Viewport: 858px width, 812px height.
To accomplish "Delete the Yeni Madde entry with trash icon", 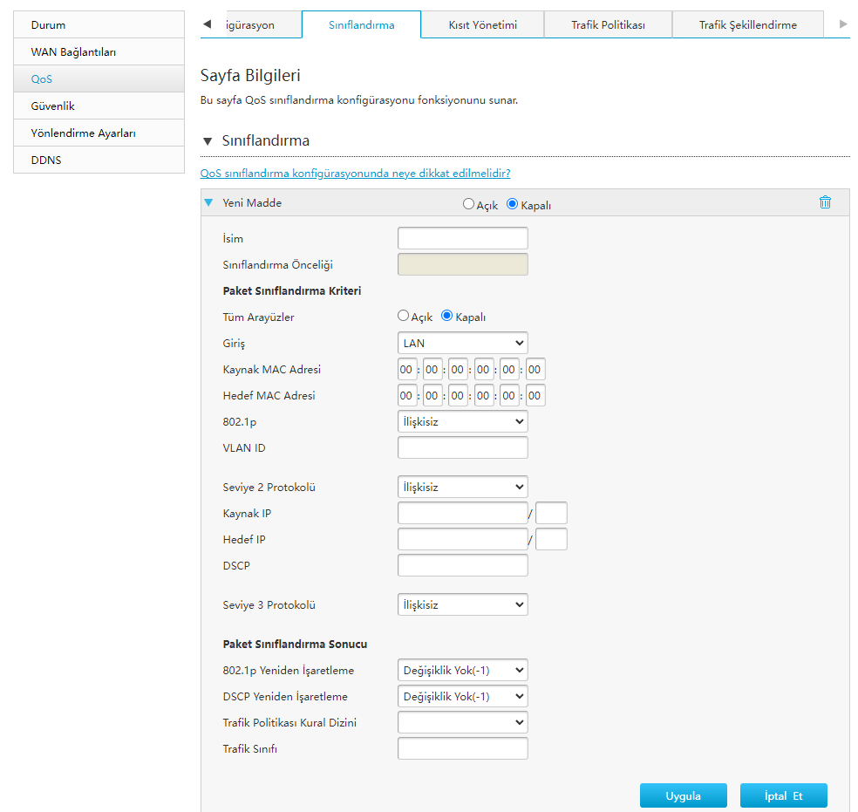I will click(825, 202).
